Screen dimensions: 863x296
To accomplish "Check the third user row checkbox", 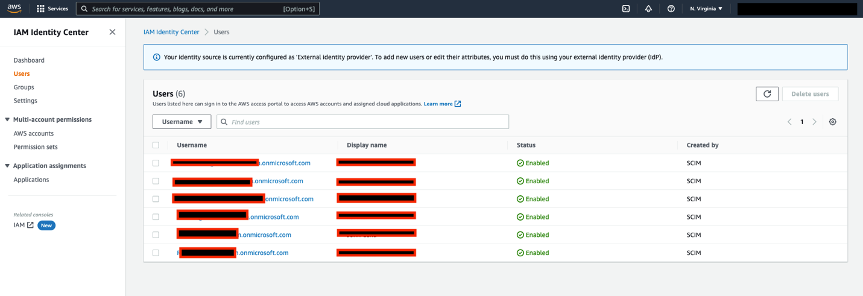I will point(156,199).
